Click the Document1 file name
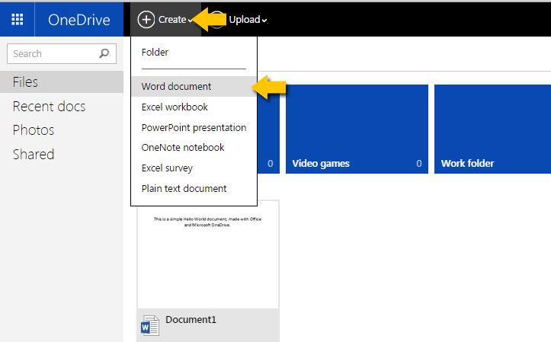The image size is (551, 342). (191, 319)
